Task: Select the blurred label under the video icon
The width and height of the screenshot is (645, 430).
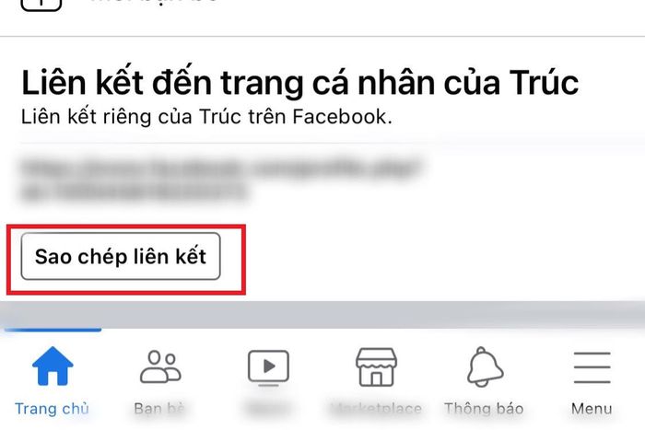Action: (268, 409)
